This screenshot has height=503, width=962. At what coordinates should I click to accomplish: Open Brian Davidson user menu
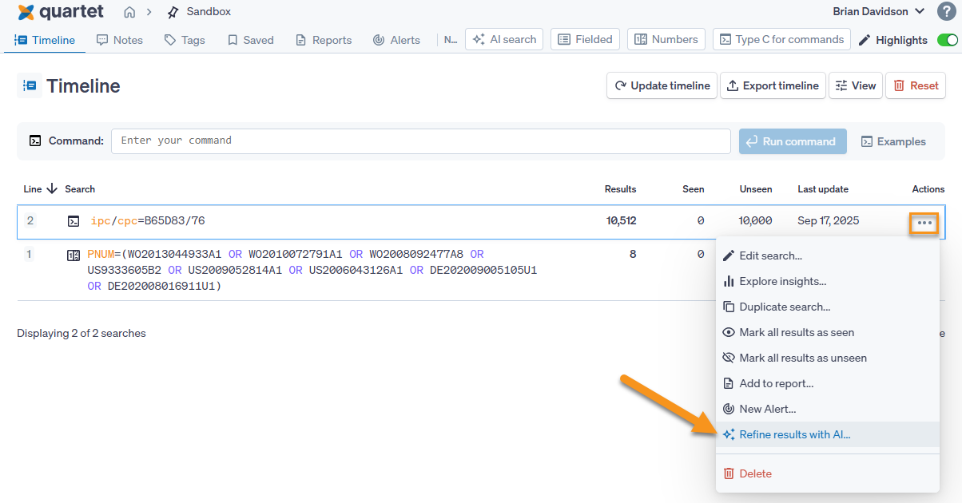pos(879,11)
